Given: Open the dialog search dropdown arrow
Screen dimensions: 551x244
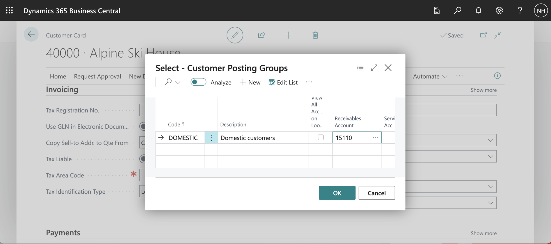Looking at the screenshot, I should 178,83.
